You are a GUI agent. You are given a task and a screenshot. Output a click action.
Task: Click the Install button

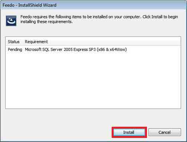[129, 132]
